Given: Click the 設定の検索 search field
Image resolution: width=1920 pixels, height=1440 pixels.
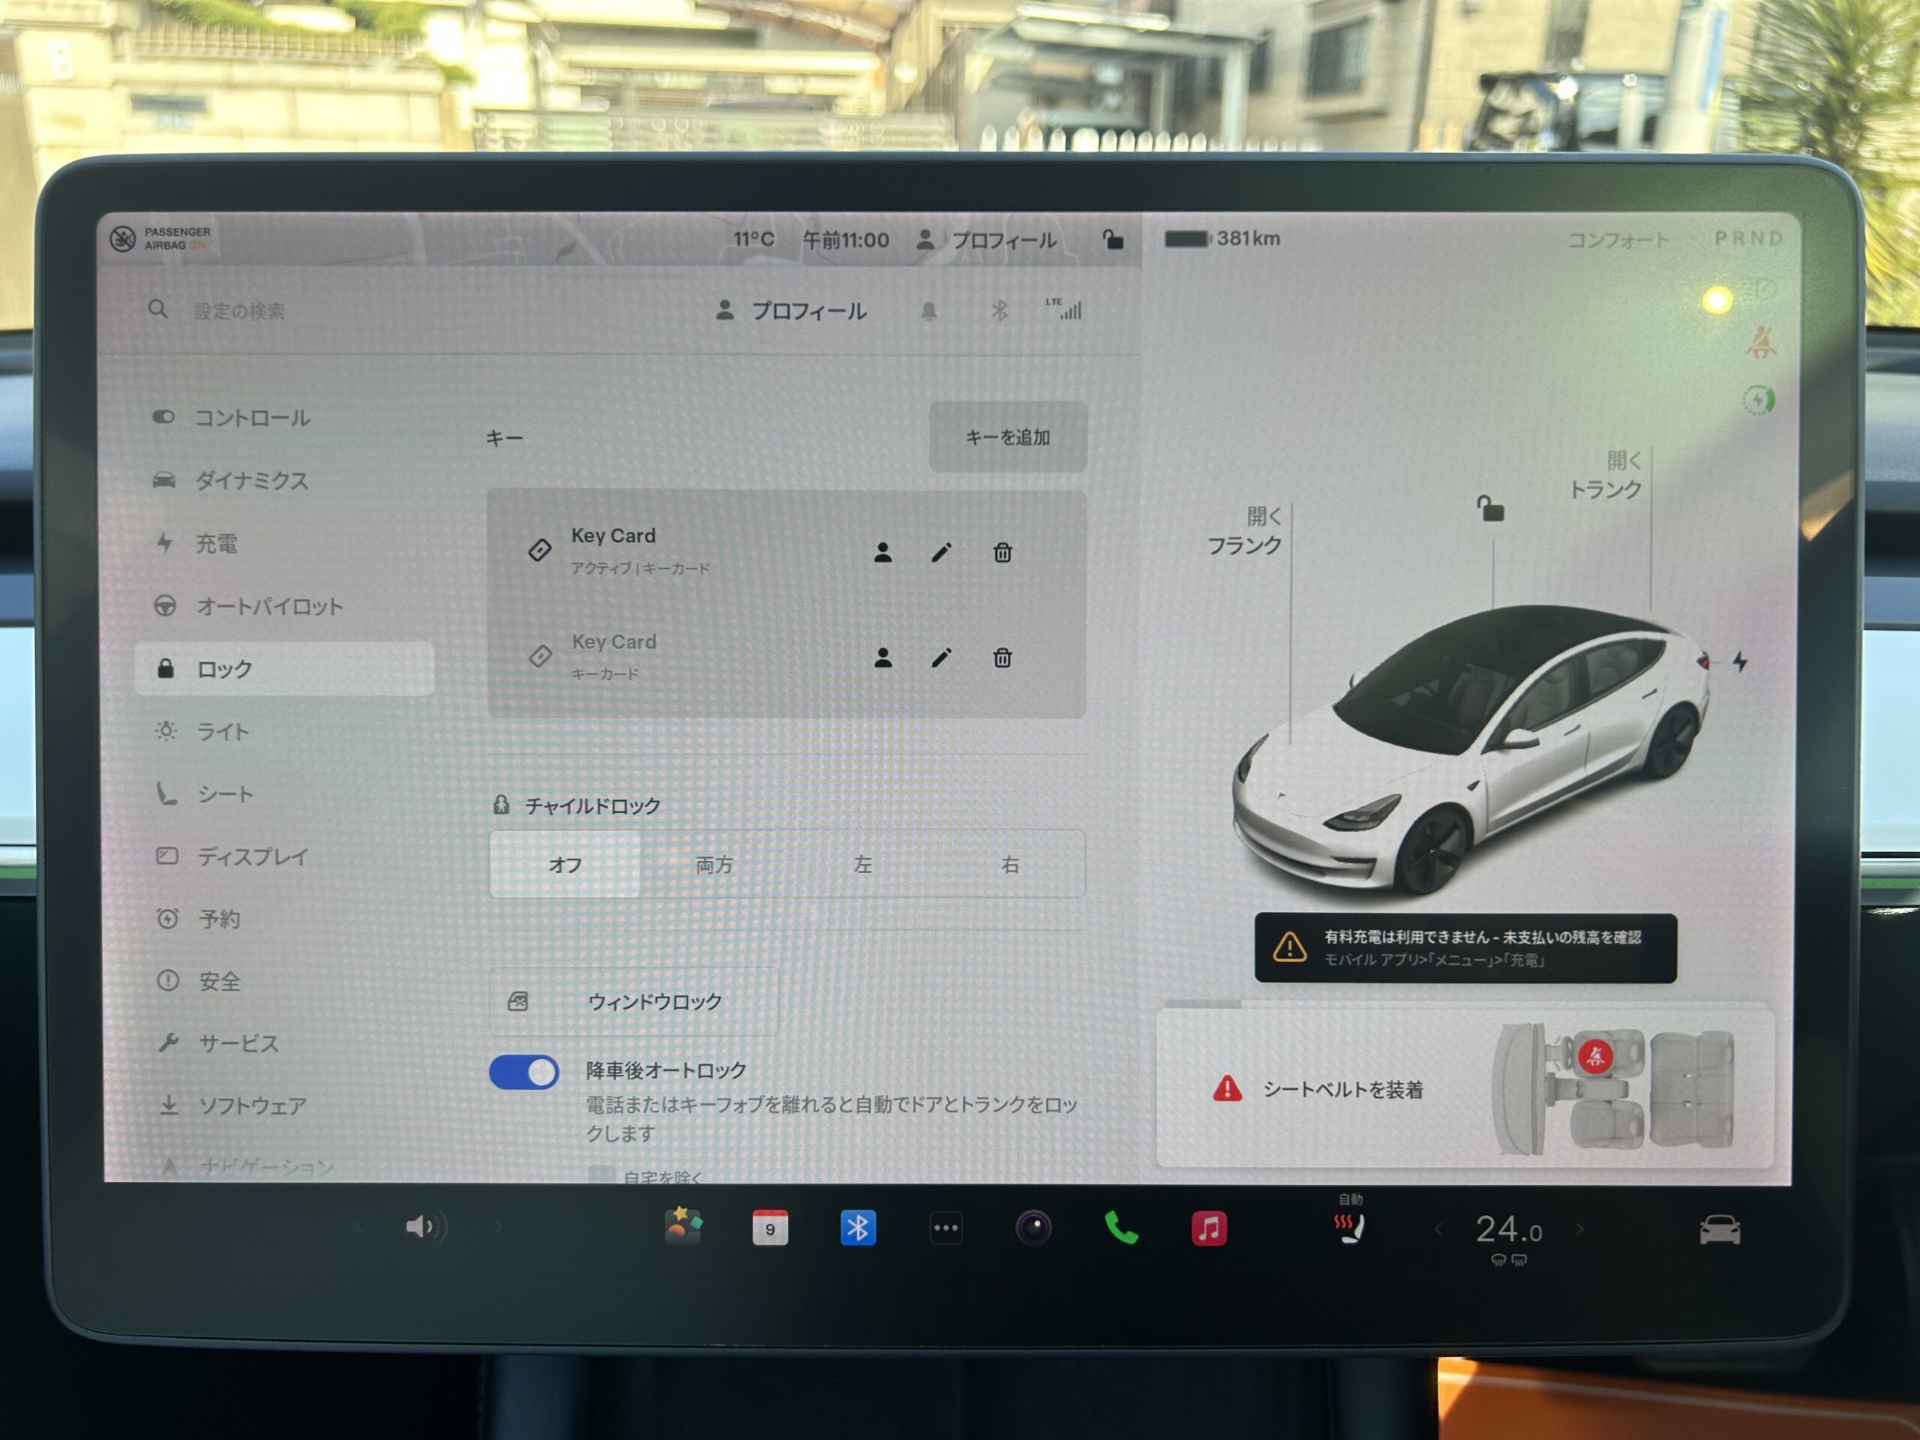Looking at the screenshot, I should click(238, 310).
